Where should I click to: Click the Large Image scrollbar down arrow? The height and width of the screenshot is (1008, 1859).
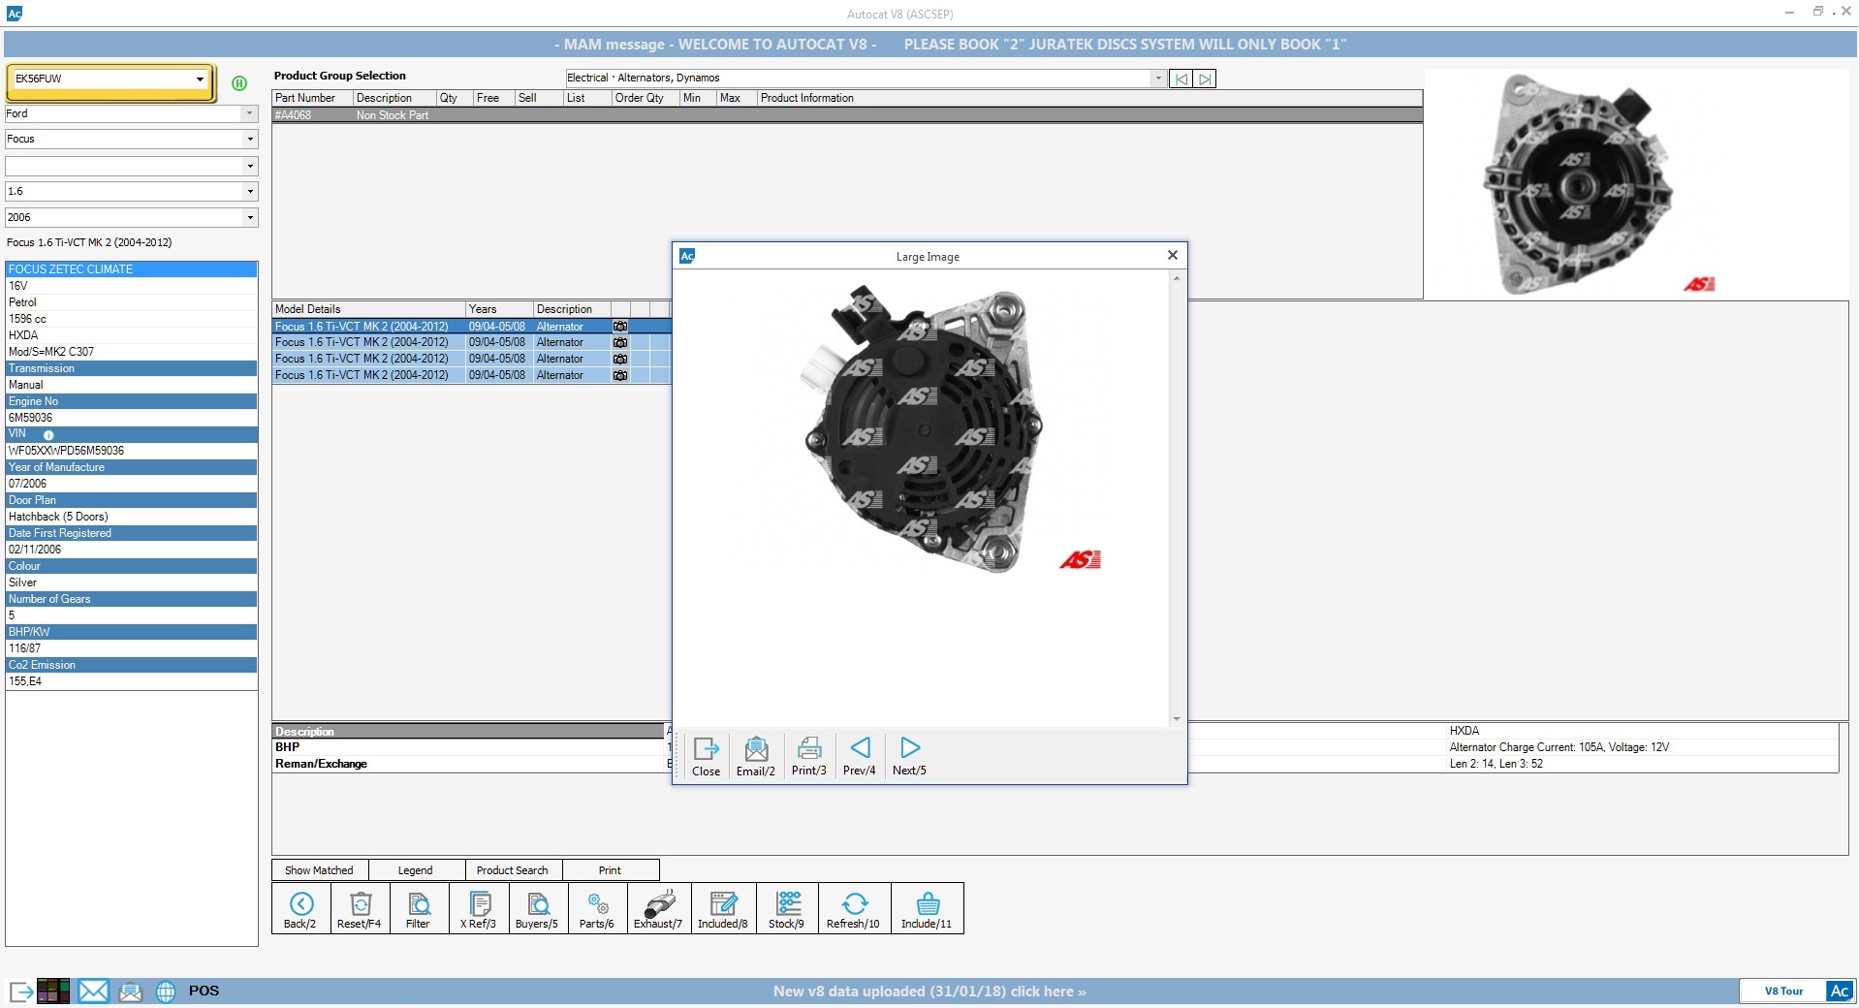pos(1177,719)
